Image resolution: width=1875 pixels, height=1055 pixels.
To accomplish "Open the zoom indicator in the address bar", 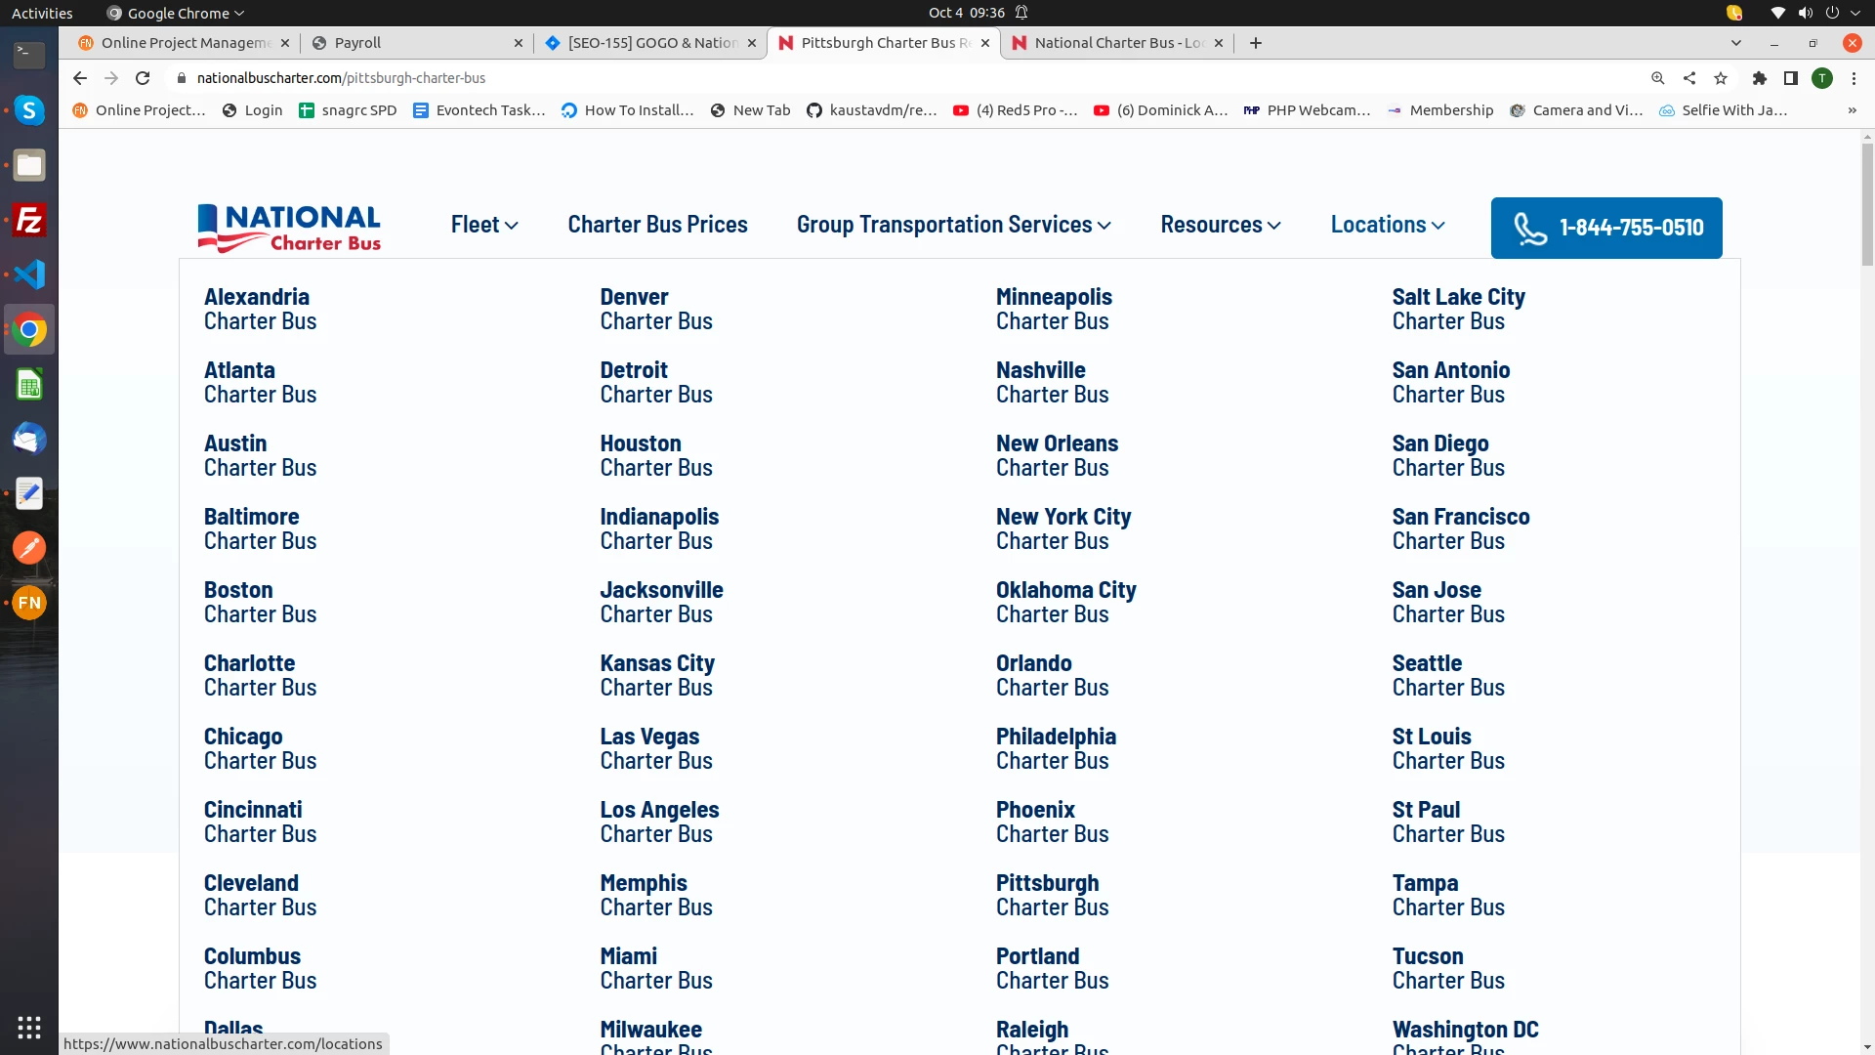I will point(1658,78).
